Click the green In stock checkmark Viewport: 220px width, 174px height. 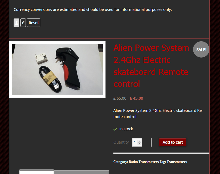coord(115,129)
